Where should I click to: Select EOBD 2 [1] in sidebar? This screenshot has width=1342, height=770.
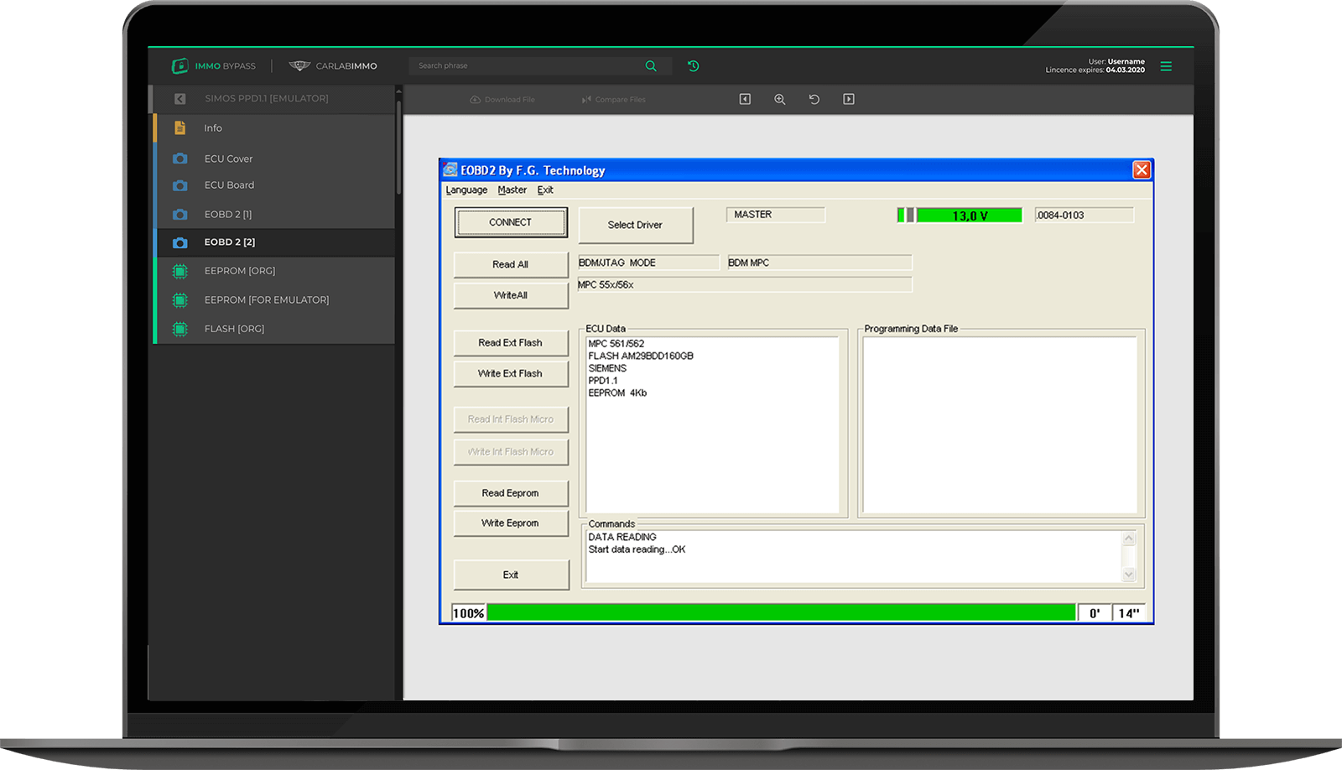pyautogui.click(x=274, y=215)
